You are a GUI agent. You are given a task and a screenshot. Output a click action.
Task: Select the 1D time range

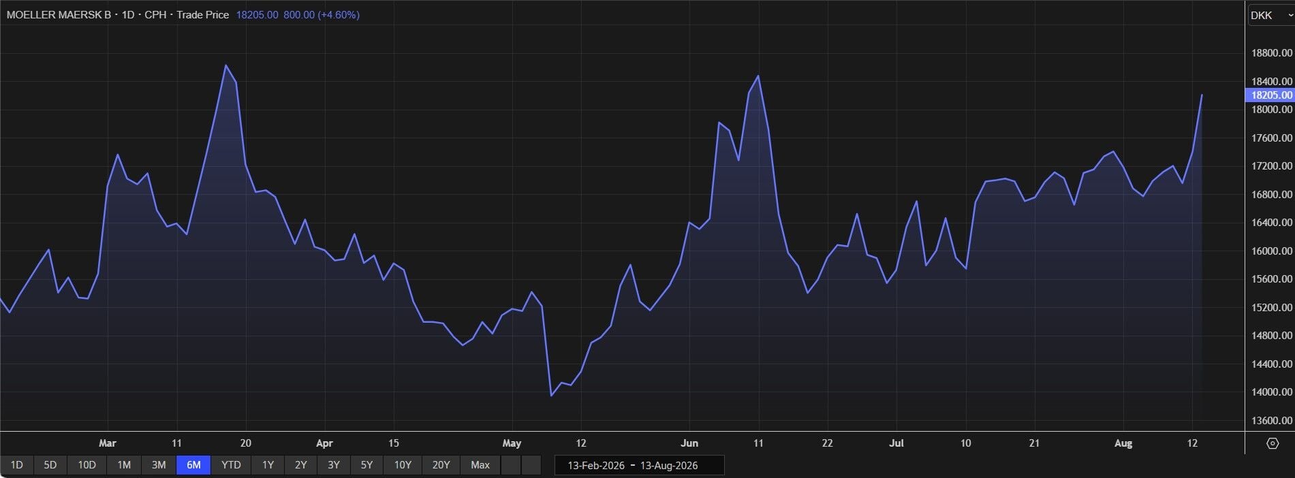tap(17, 465)
